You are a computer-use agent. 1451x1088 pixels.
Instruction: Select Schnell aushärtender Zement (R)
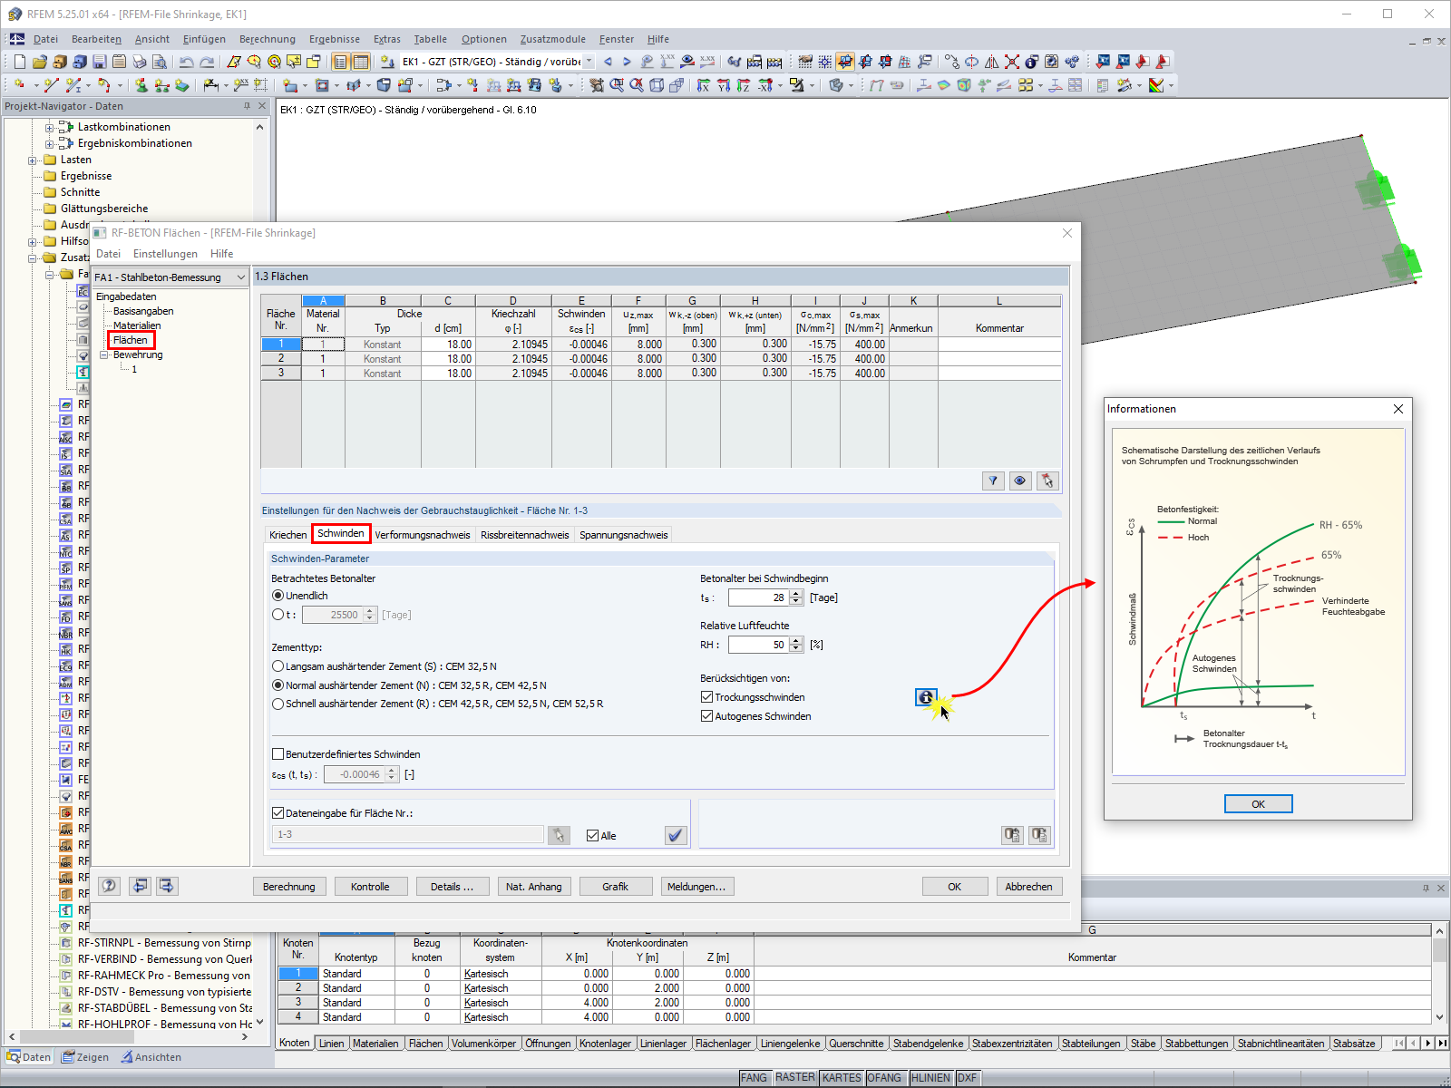coord(278,704)
